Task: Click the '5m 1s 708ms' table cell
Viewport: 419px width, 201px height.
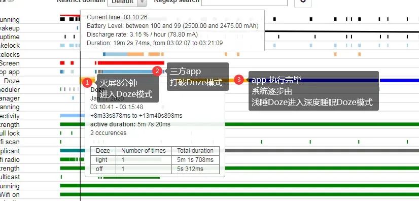Action: point(195,160)
